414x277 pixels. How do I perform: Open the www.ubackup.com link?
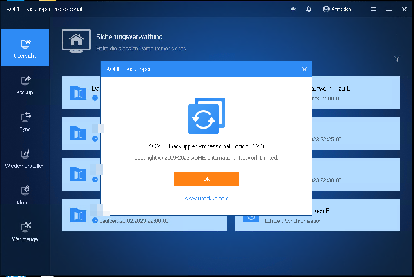[206, 199]
